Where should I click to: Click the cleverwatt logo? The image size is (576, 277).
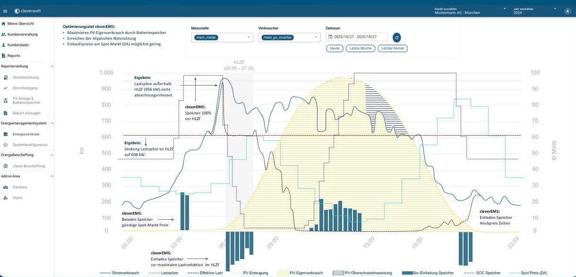[x=28, y=10]
